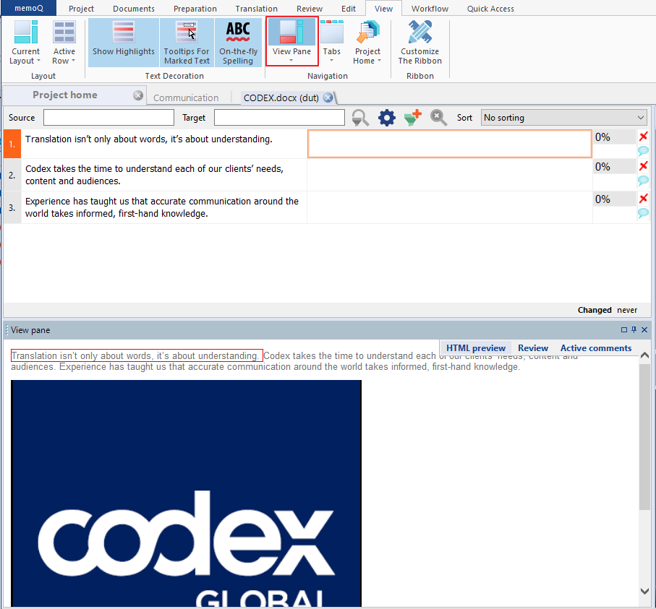Reject segment 2 with the red X
The height and width of the screenshot is (609, 656).
(x=643, y=165)
